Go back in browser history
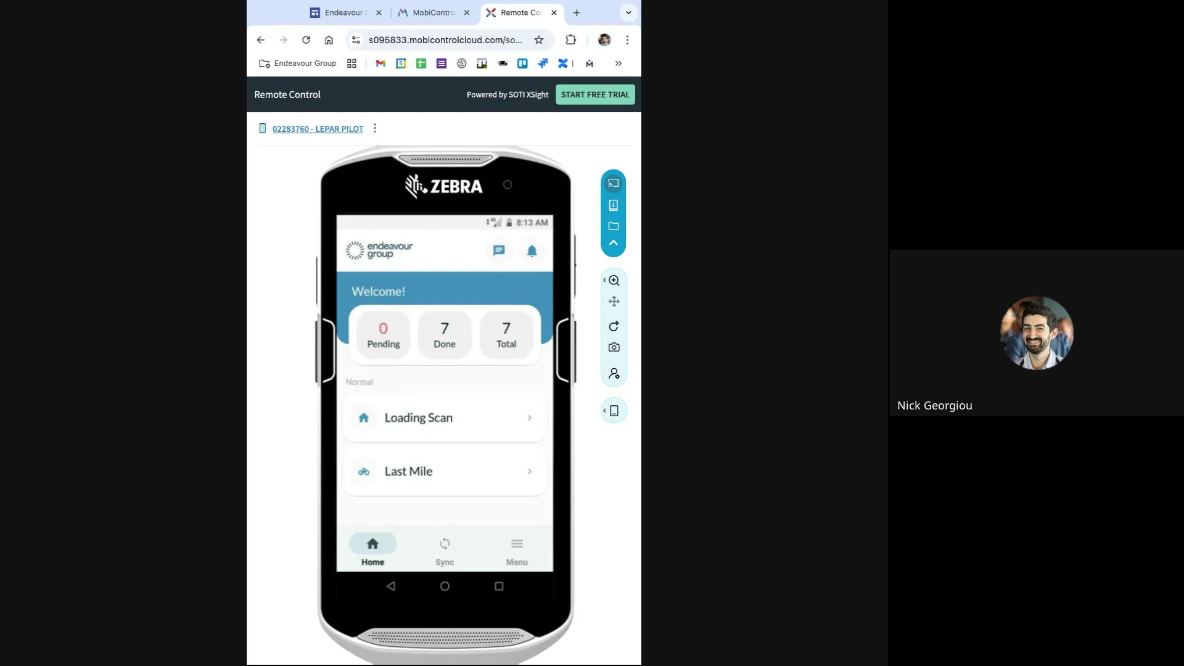 pos(261,40)
